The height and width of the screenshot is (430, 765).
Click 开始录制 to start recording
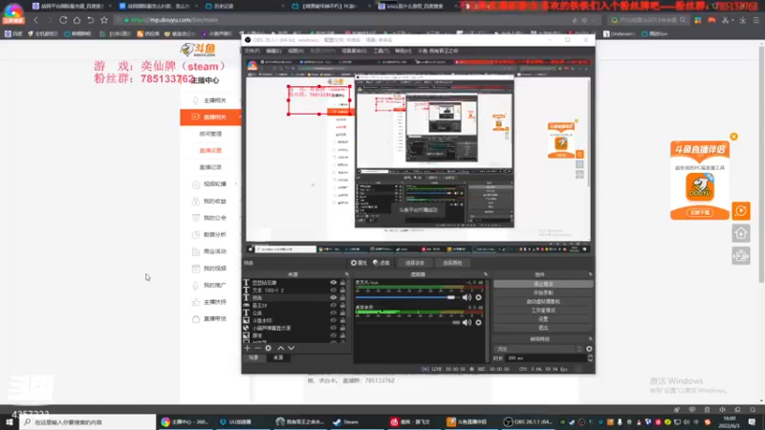[x=543, y=292]
